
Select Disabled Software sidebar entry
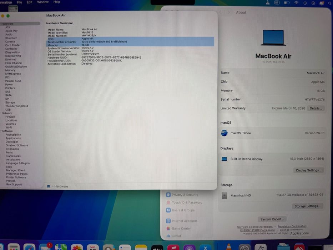17,145
